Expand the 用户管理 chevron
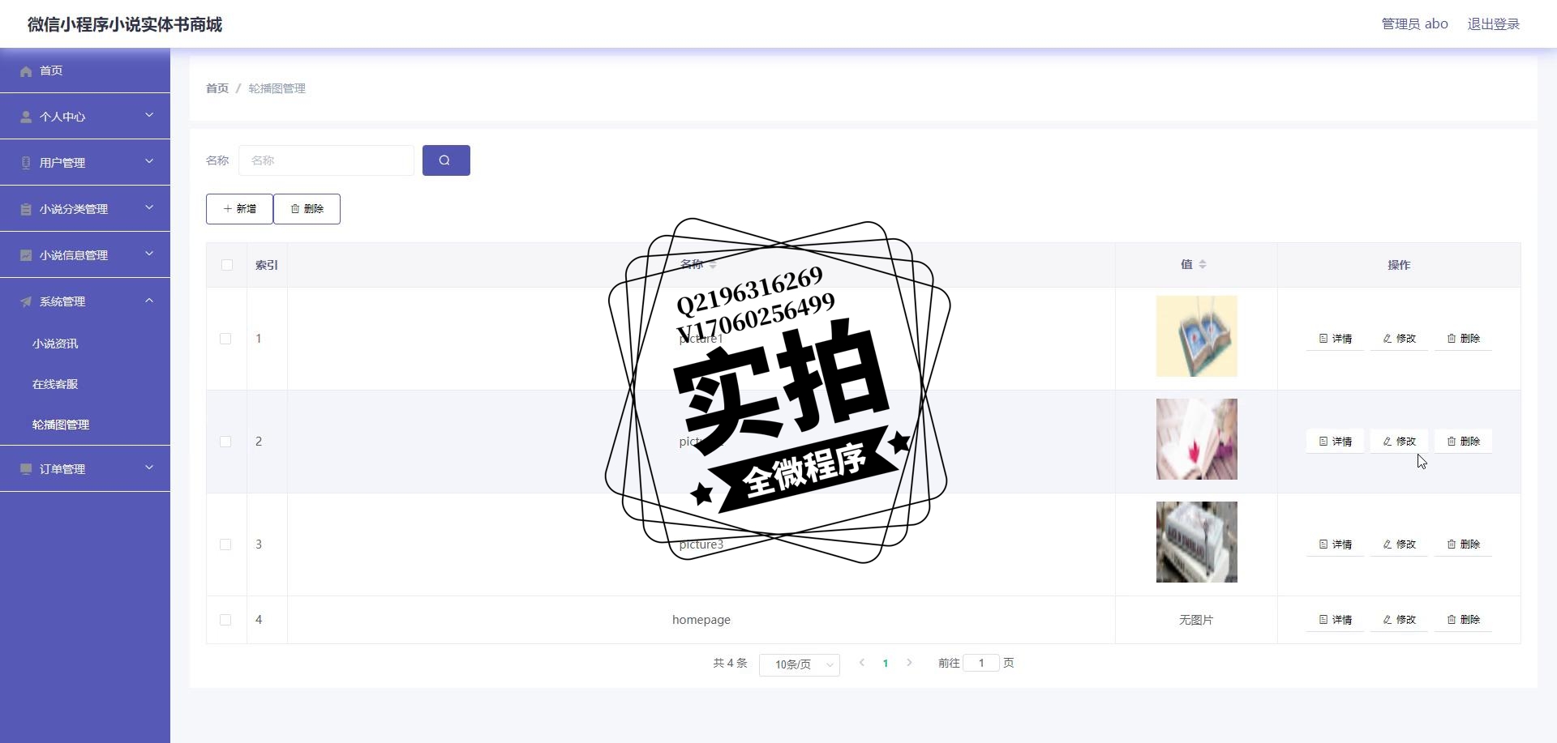Screen dimensions: 1557x743 click(149, 162)
